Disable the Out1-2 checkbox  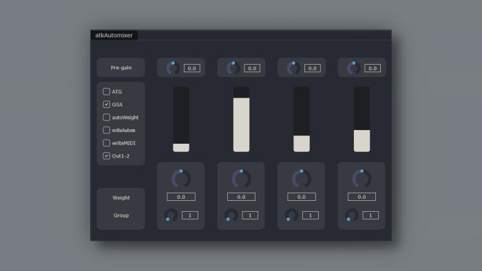[x=106, y=156]
